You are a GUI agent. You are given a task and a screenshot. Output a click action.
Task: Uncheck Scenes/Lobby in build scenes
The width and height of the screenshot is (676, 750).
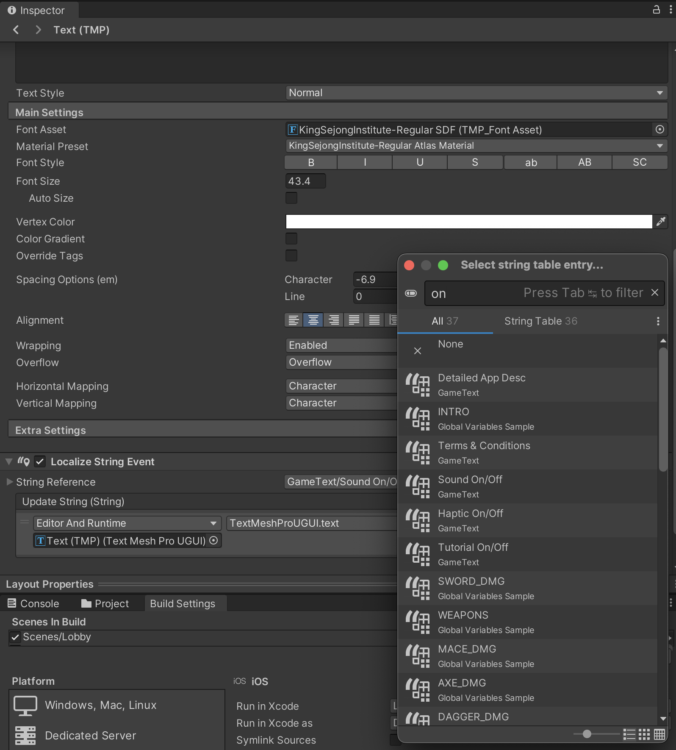click(15, 637)
